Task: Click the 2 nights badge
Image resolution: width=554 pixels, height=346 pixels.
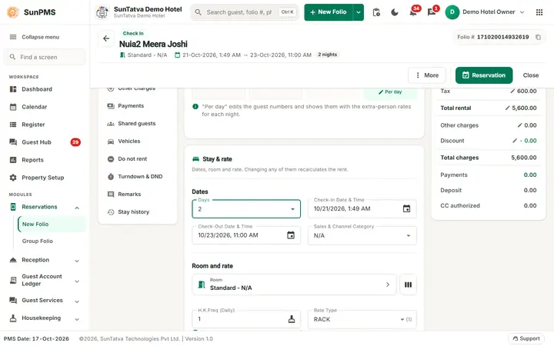Action: pos(328,55)
